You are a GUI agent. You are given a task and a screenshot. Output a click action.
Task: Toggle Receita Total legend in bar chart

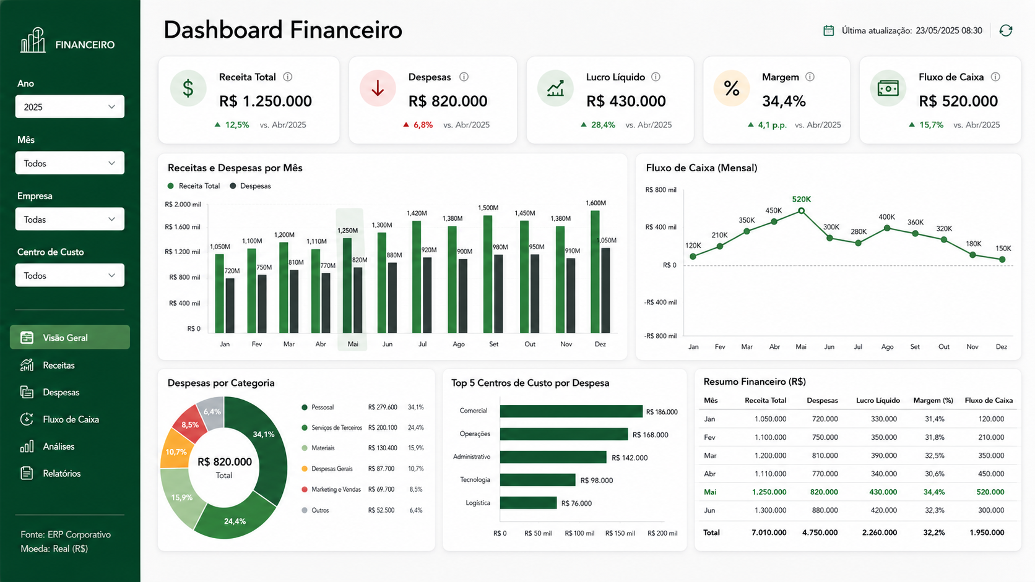point(194,186)
